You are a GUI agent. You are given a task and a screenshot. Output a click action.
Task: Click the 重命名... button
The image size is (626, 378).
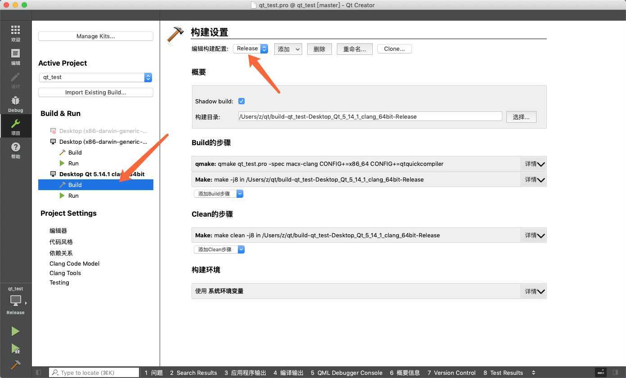[x=354, y=49]
